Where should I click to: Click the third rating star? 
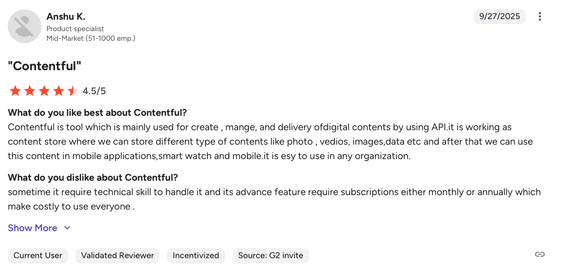(x=44, y=91)
